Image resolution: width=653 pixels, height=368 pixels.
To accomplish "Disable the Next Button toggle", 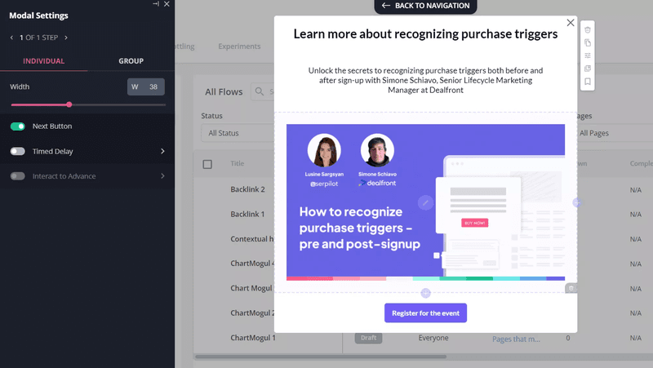I will (x=18, y=126).
